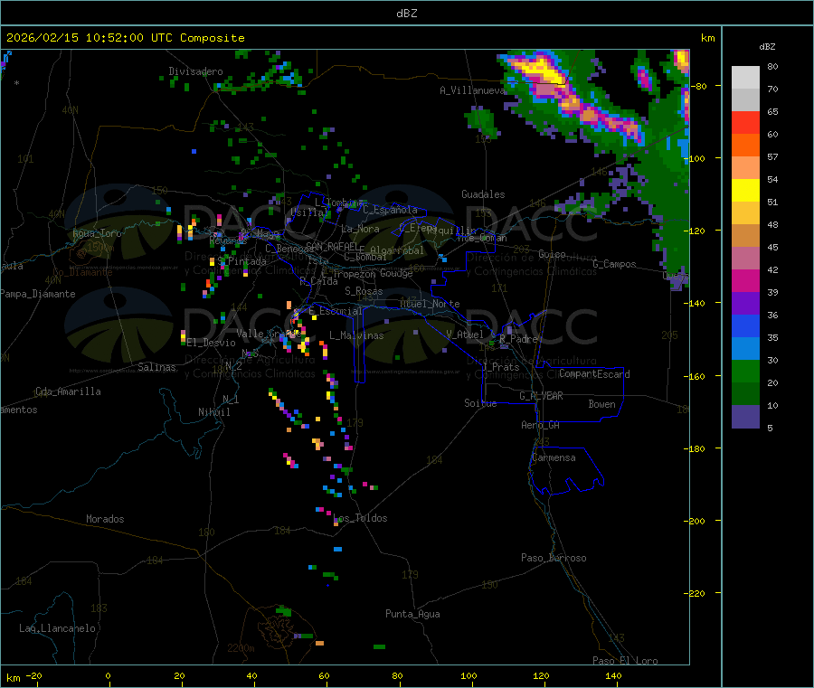Click the 'El_Desvio' place label
The height and width of the screenshot is (688, 814).
212,343
